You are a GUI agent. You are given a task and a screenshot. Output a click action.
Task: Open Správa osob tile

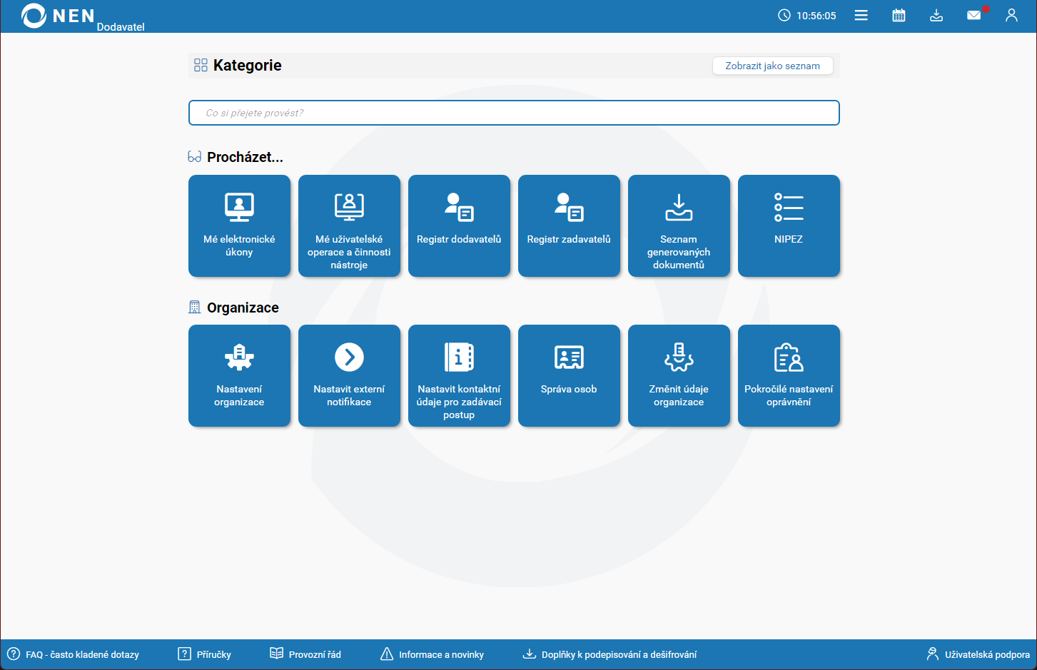[569, 375]
